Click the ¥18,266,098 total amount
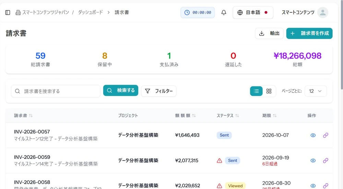 pyautogui.click(x=297, y=56)
